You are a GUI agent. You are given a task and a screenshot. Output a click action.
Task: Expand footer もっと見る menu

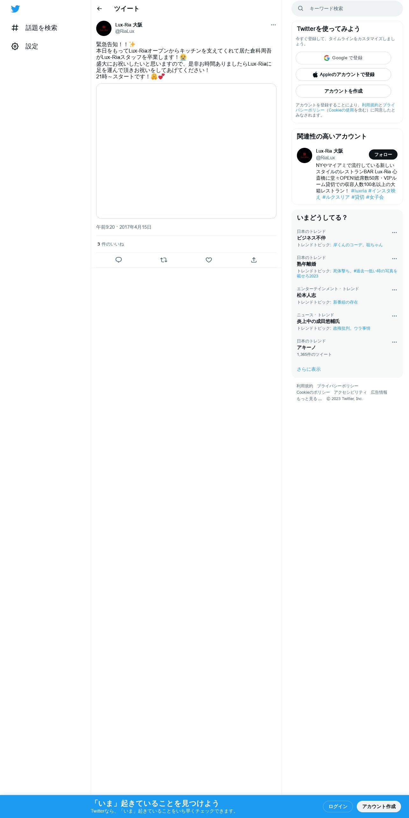coord(309,399)
